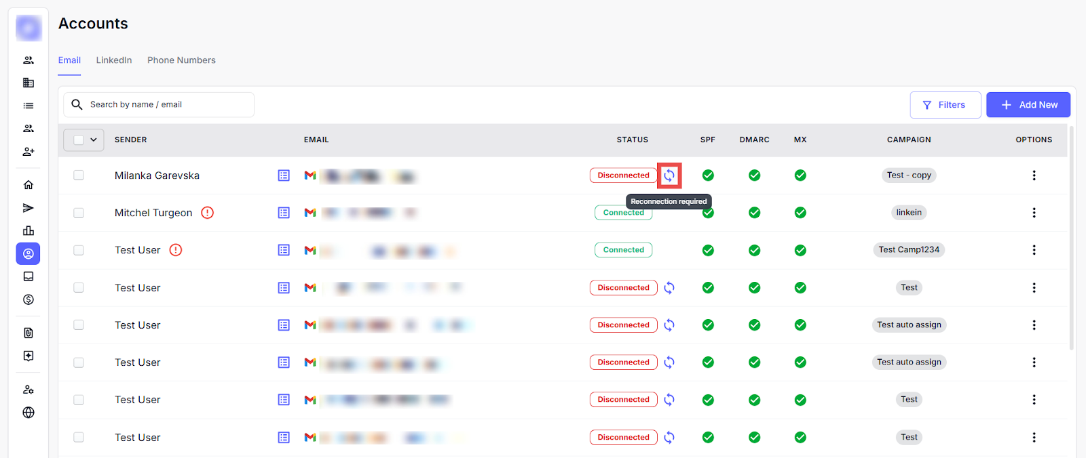
Task: Click the globe icon in sidebar
Action: 29,413
